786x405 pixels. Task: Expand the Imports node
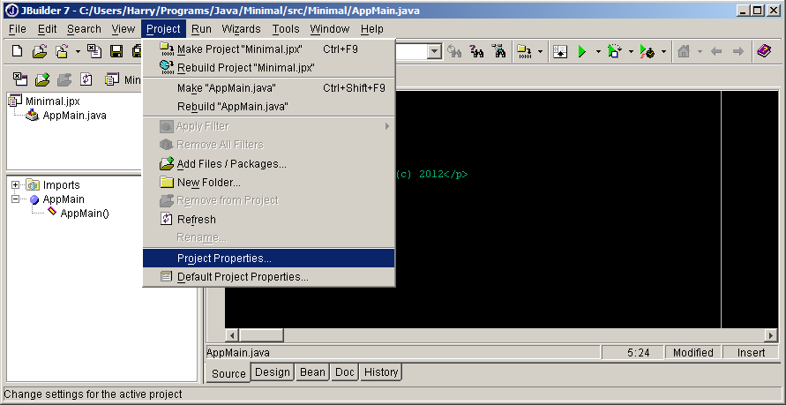[16, 185]
